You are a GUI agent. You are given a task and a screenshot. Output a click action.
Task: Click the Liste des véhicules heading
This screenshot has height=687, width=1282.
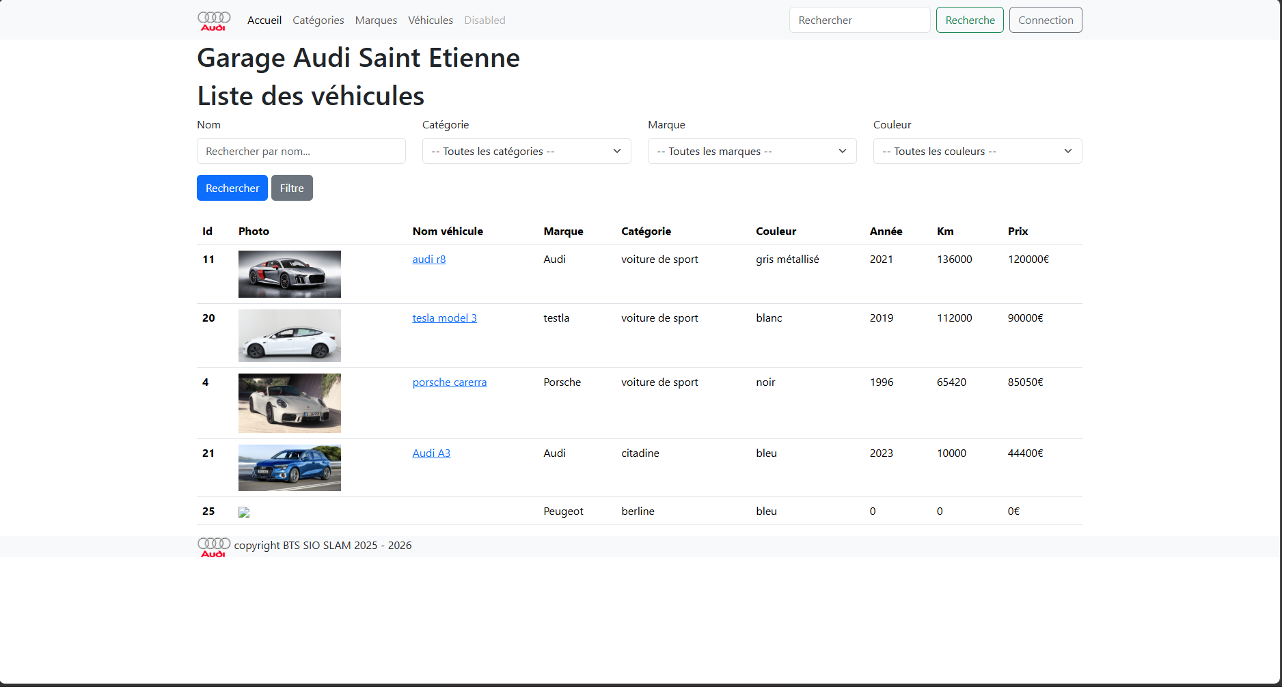311,96
